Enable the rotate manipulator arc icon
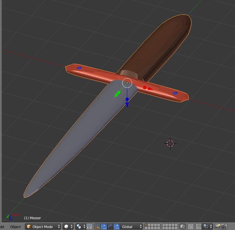 (x=110, y=227)
